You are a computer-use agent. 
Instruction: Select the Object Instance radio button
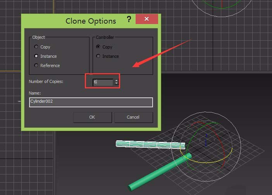(36, 56)
